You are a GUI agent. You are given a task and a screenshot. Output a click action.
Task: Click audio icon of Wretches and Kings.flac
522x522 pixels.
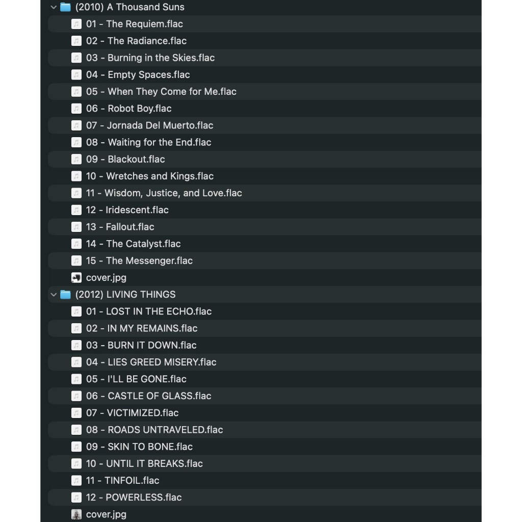point(76,176)
